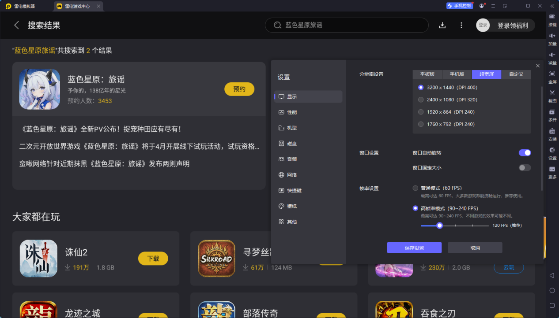Open 磁盘 settings category
The height and width of the screenshot is (318, 559).
[308, 144]
